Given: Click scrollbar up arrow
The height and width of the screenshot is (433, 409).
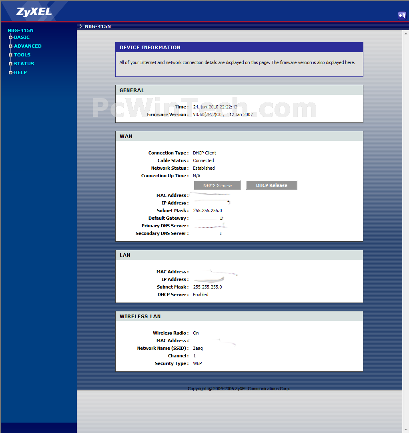Looking at the screenshot, I should coord(405,34).
